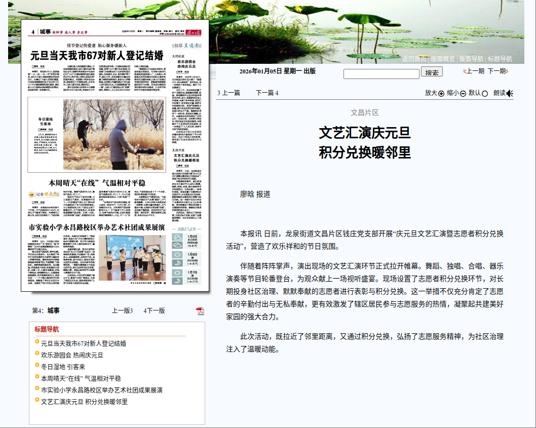Screen dimensions: 536x428
Task: Reset text size with the 默认 circle icon
Action: 485,93
